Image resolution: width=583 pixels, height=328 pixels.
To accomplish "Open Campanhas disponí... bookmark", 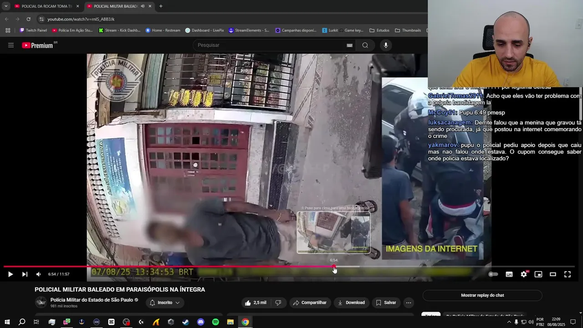I will tap(296, 31).
